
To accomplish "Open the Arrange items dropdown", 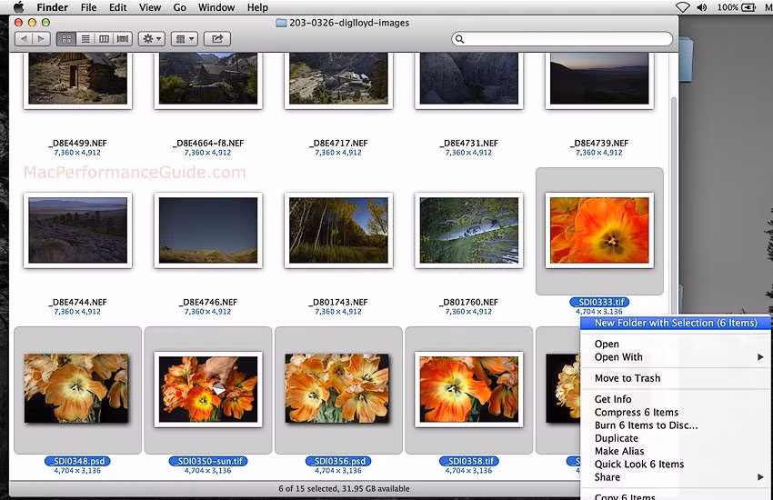I will tap(185, 39).
